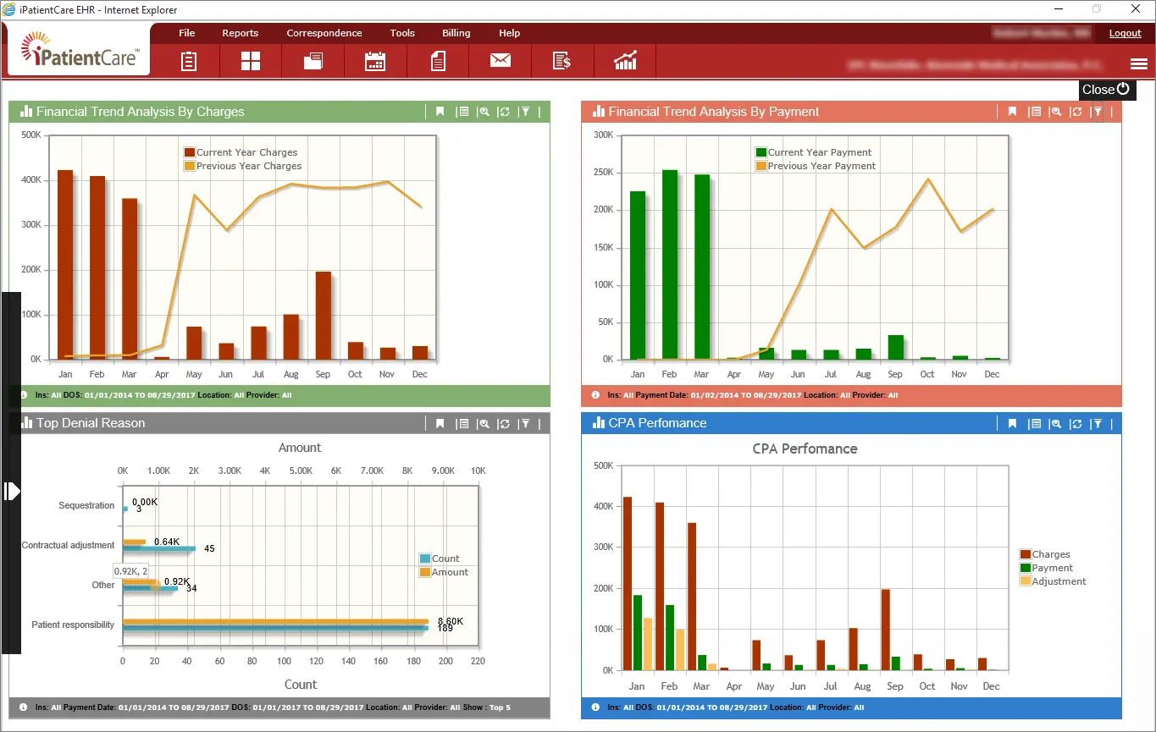Switch the Charges panel to list view
The height and width of the screenshot is (732, 1156).
463,111
